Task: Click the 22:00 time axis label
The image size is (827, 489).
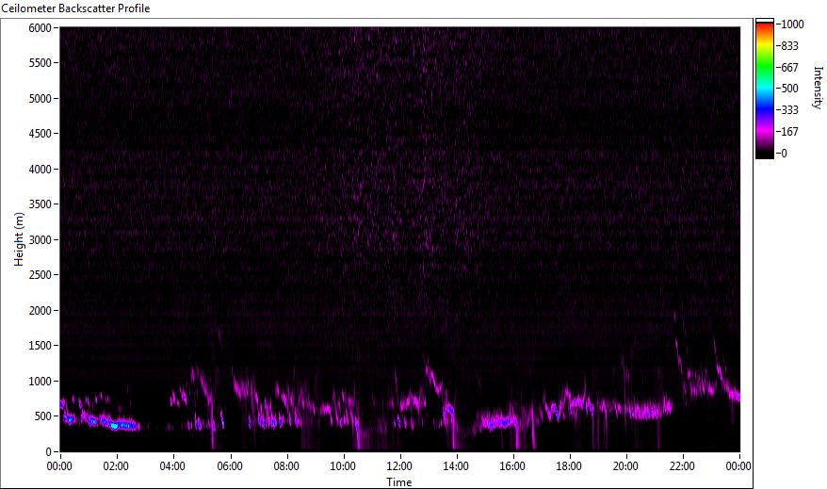Action: pos(682,466)
